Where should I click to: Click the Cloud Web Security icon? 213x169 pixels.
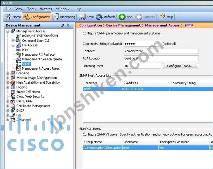click(13, 97)
